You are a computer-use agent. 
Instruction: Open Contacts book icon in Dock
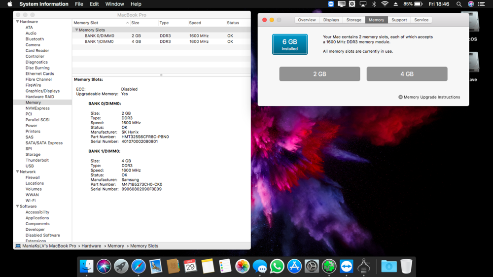point(173,266)
